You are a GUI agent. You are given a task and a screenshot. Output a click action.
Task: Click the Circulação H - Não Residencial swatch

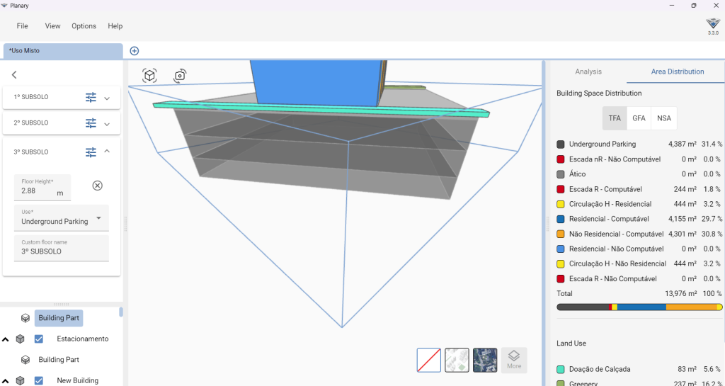point(561,263)
